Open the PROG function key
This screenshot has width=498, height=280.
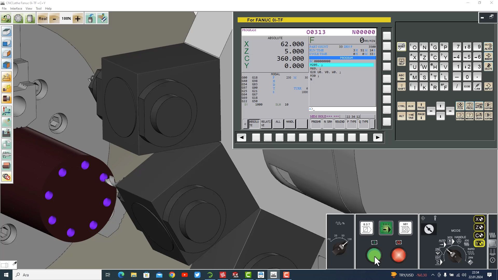pyautogui.click(x=469, y=106)
